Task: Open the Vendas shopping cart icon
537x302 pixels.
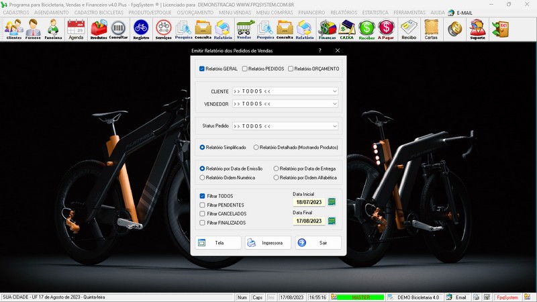Action: [244, 29]
